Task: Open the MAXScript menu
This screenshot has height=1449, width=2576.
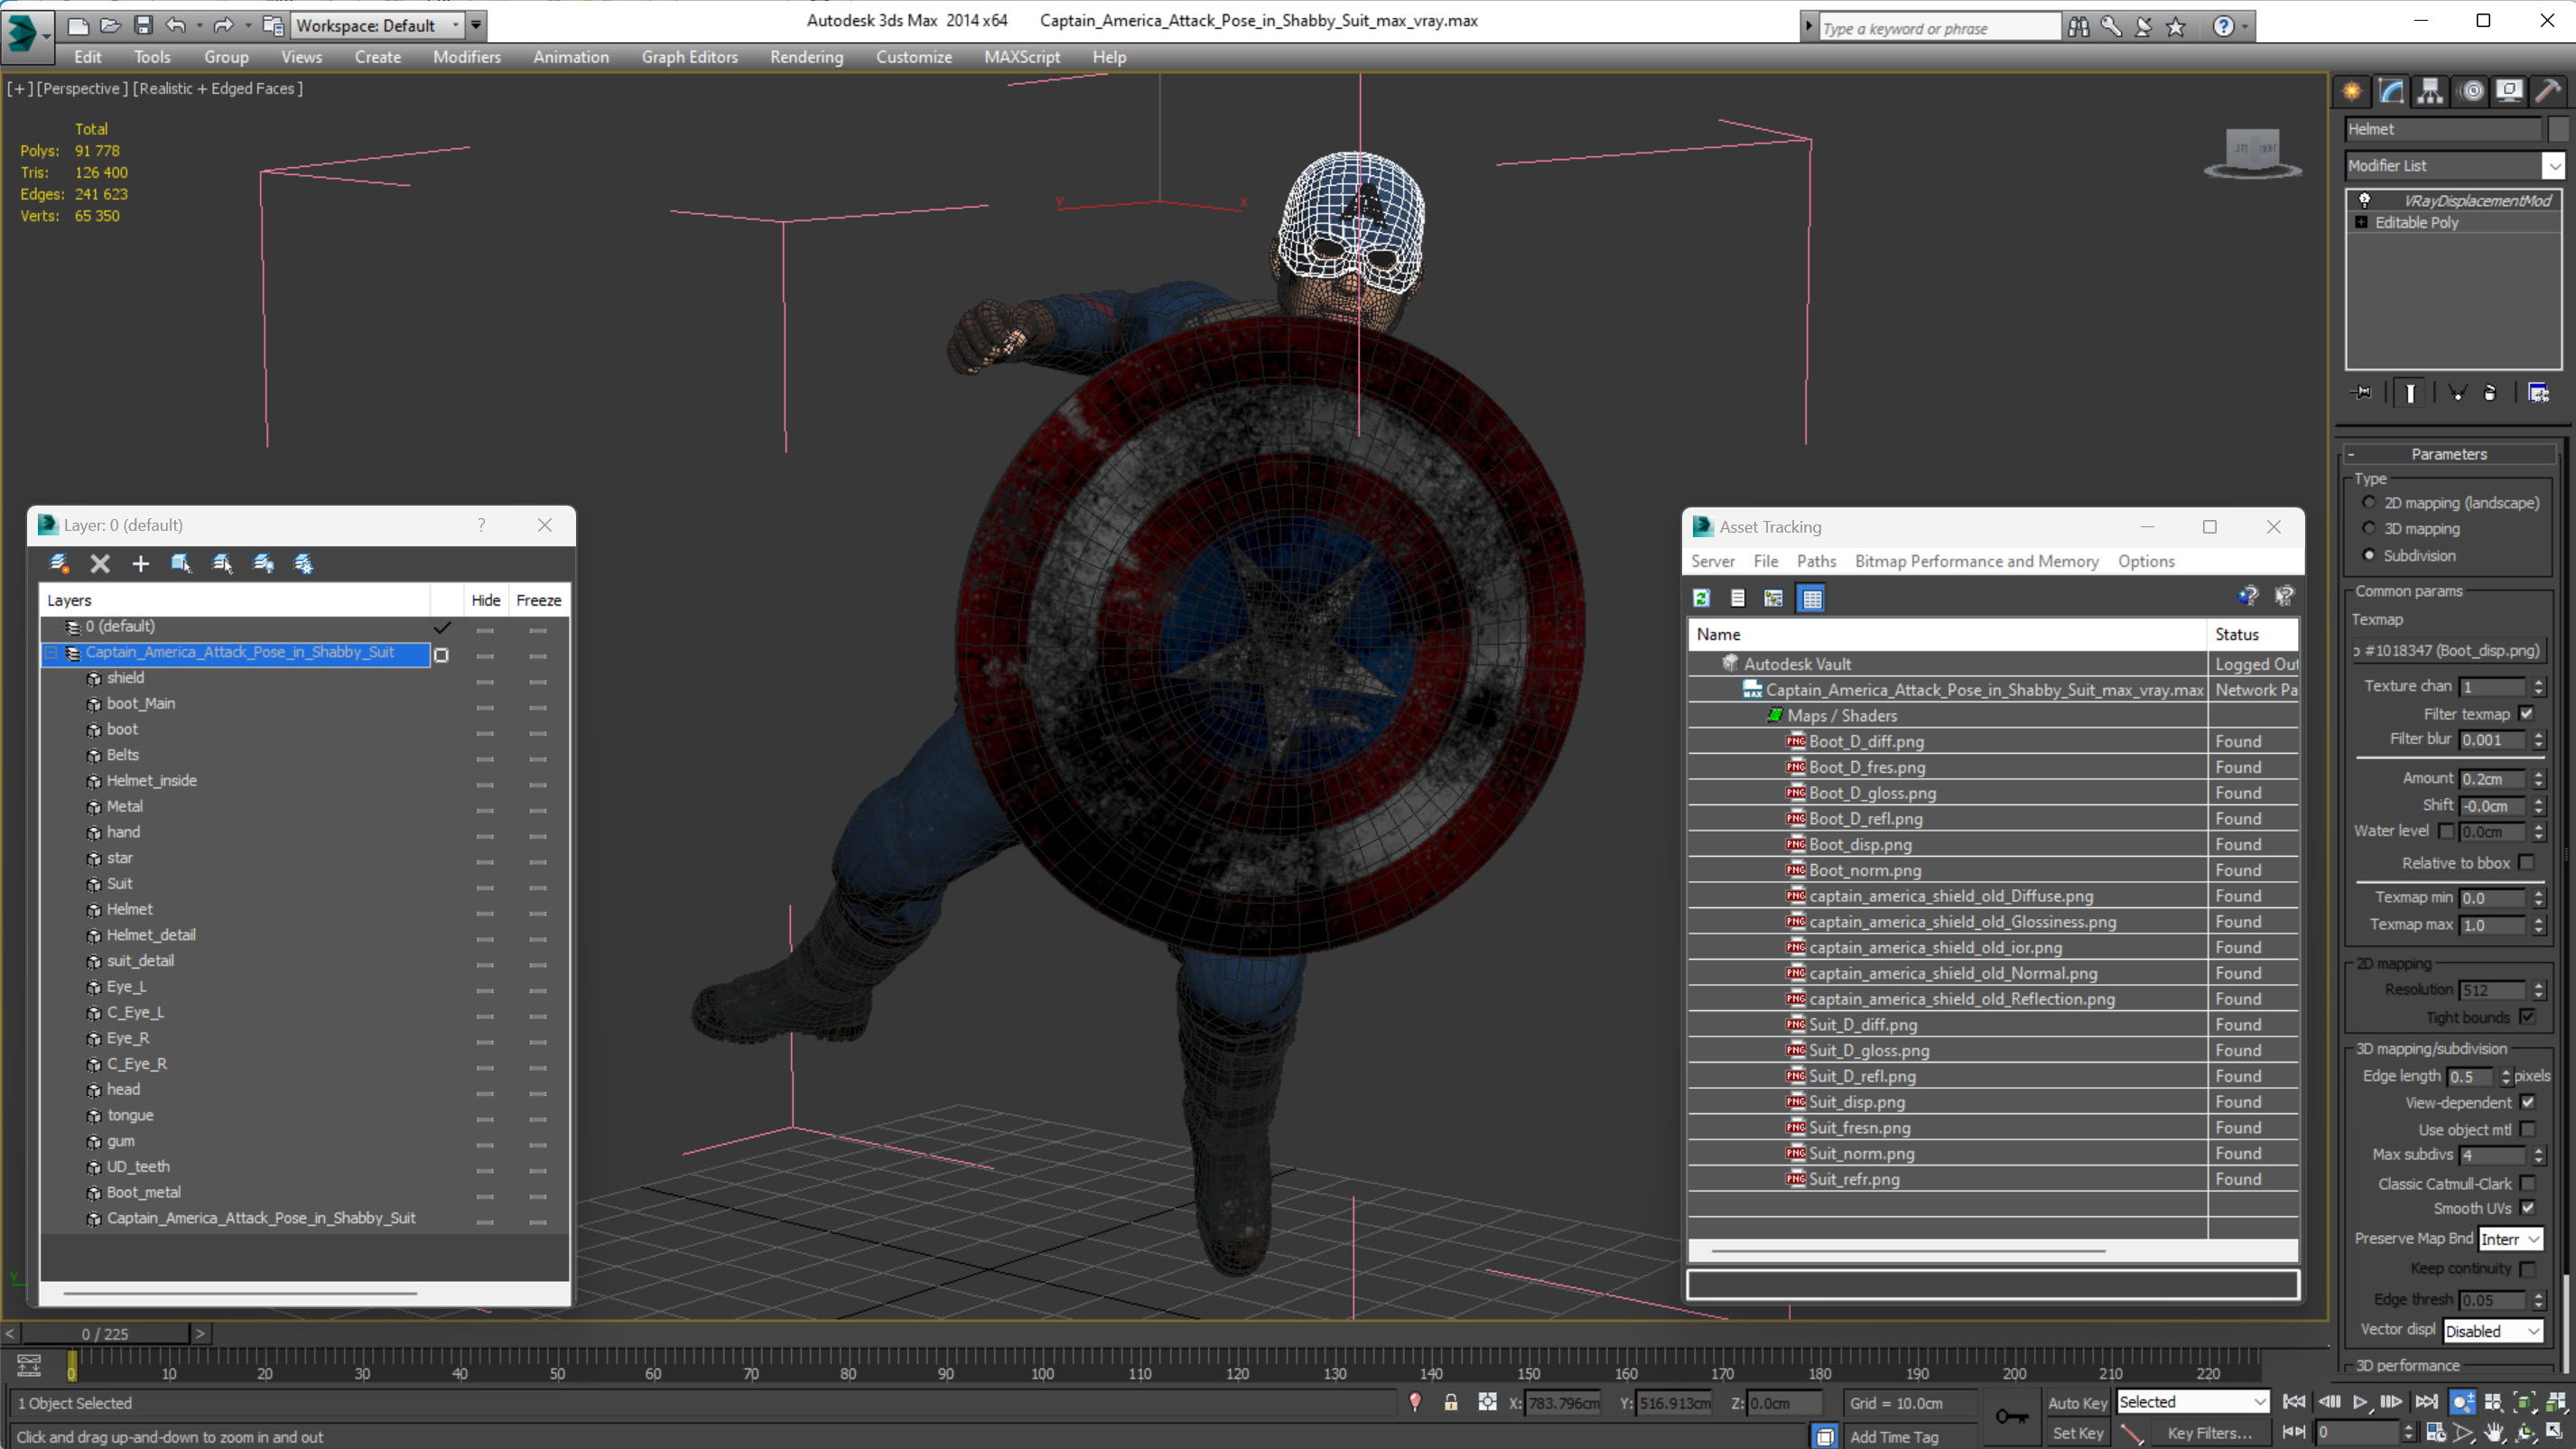Action: (x=1022, y=57)
